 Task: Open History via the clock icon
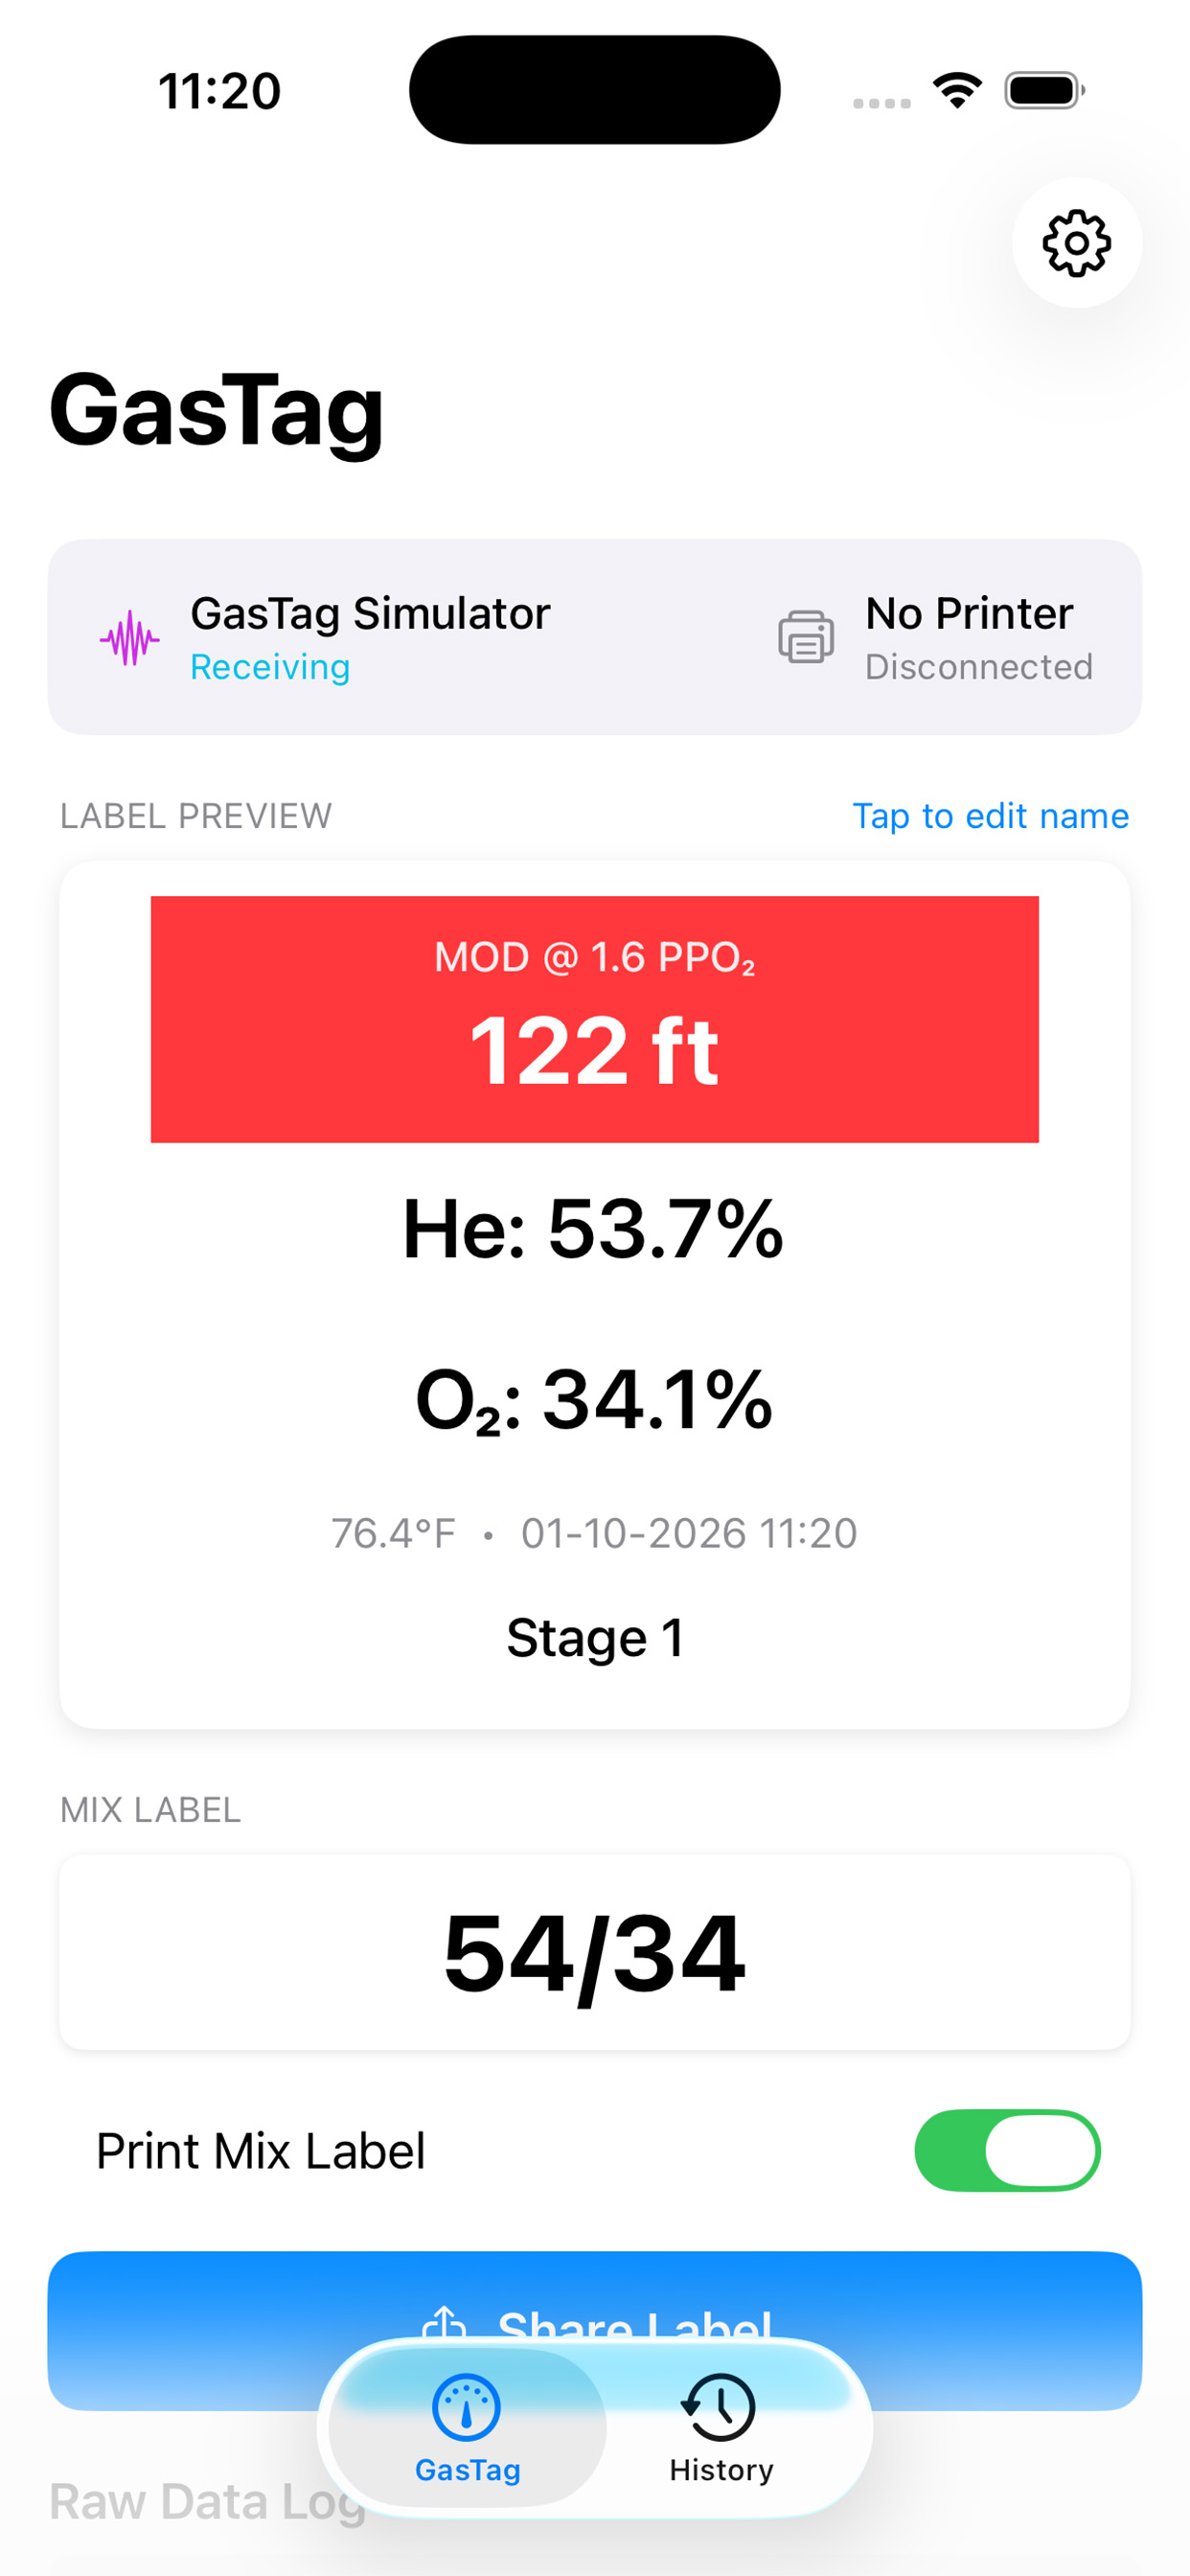pyautogui.click(x=718, y=2407)
